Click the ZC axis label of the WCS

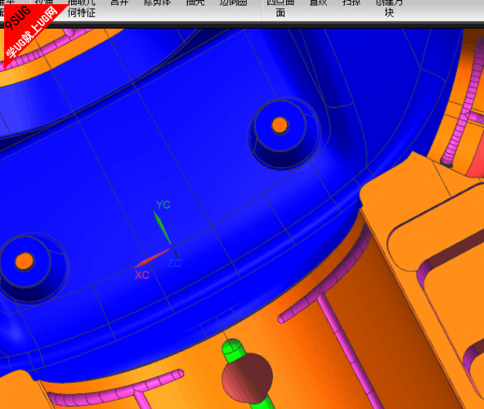coord(174,263)
